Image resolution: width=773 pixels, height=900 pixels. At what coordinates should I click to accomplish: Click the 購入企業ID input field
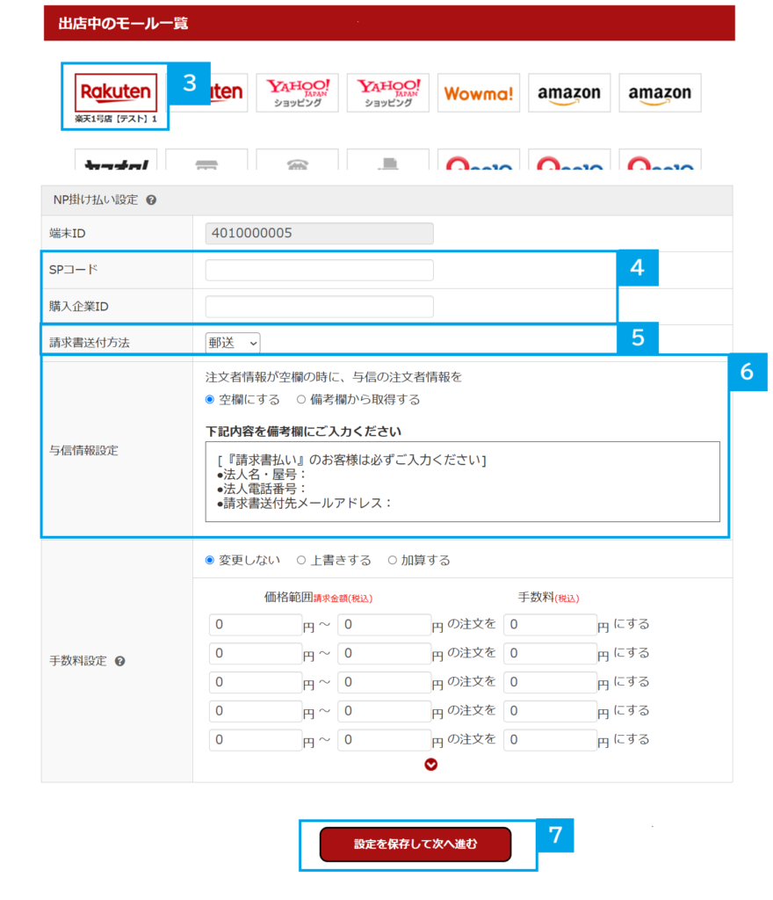(320, 307)
